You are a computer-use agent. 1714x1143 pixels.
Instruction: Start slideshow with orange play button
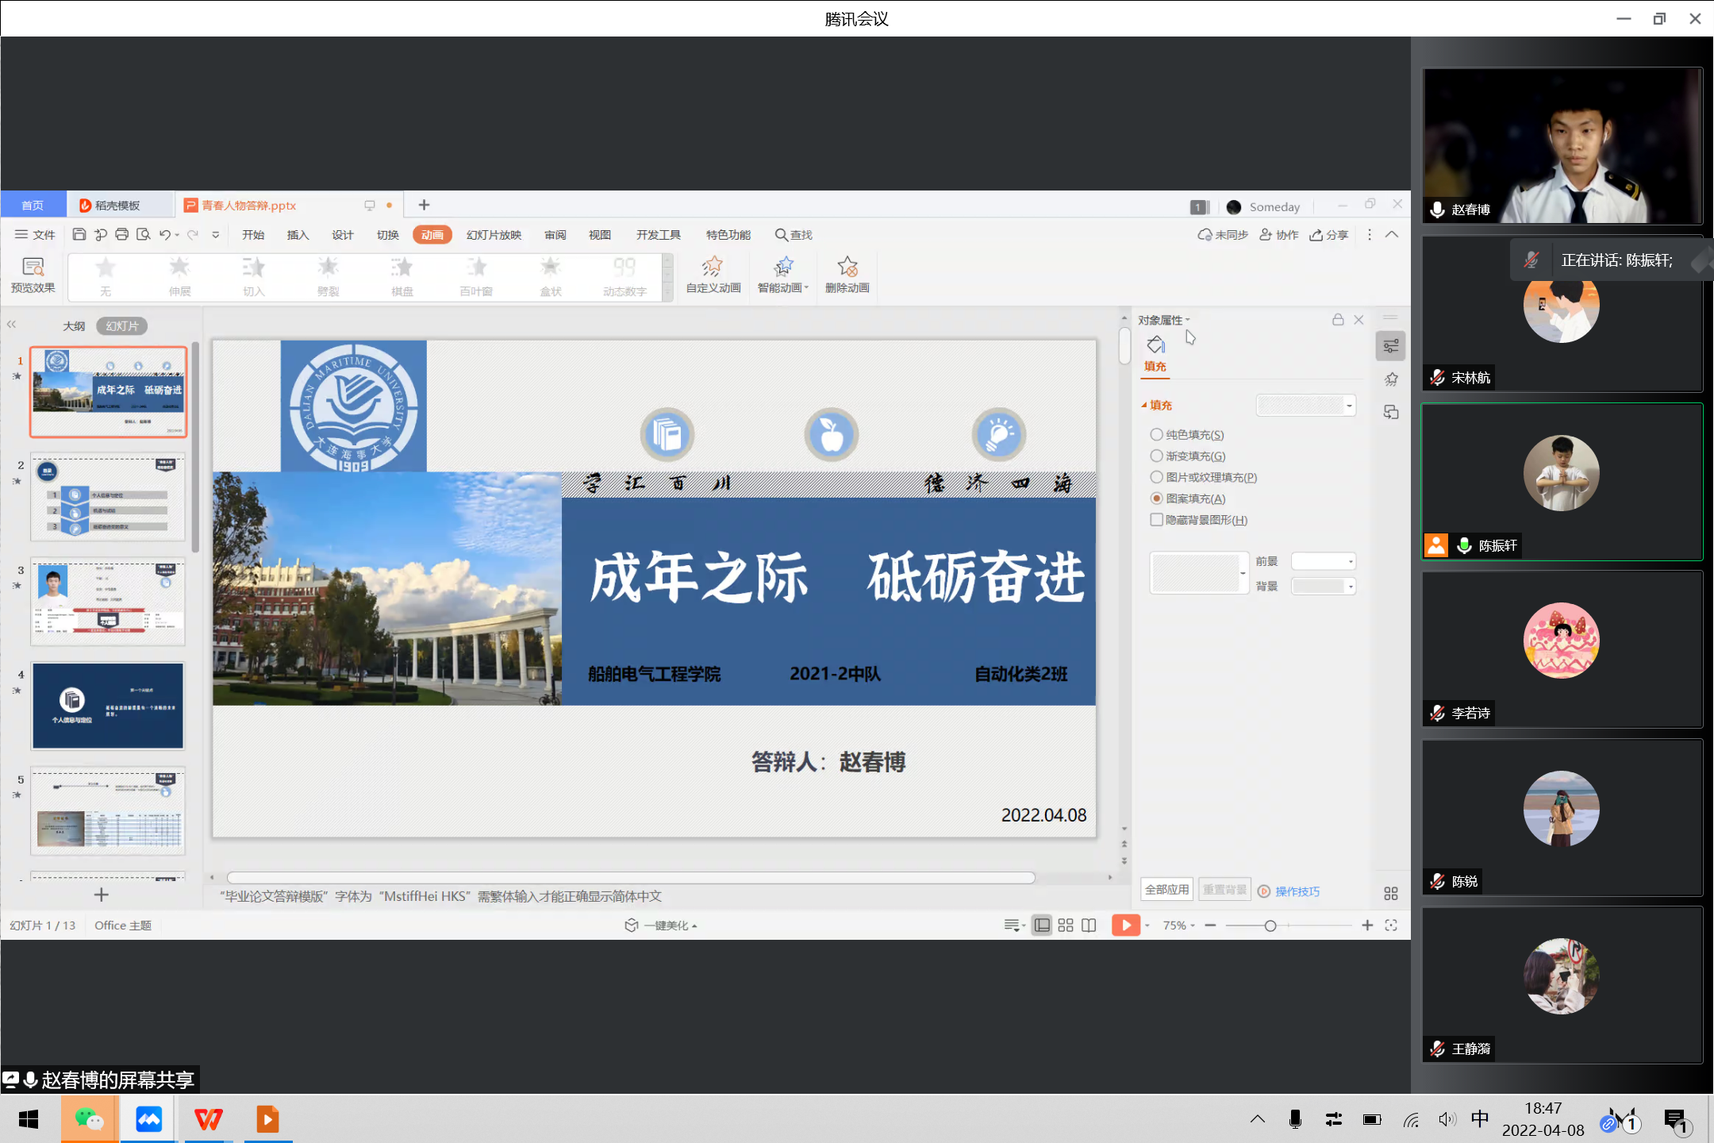pos(1124,926)
